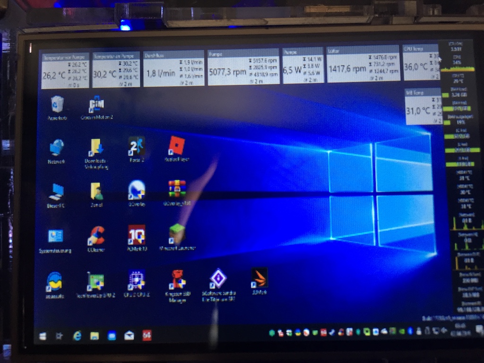Select the MB Temp 31,0 °C widget
The height and width of the screenshot is (363, 484).
[x=423, y=107]
